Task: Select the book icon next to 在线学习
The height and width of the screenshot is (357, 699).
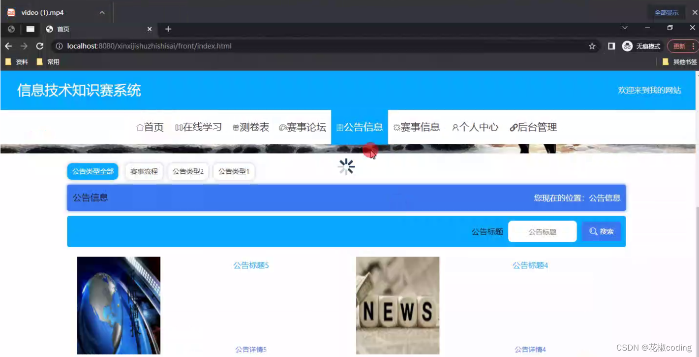Action: (x=179, y=127)
